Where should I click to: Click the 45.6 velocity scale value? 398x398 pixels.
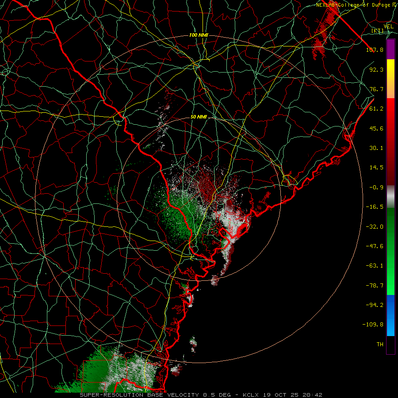coord(376,128)
